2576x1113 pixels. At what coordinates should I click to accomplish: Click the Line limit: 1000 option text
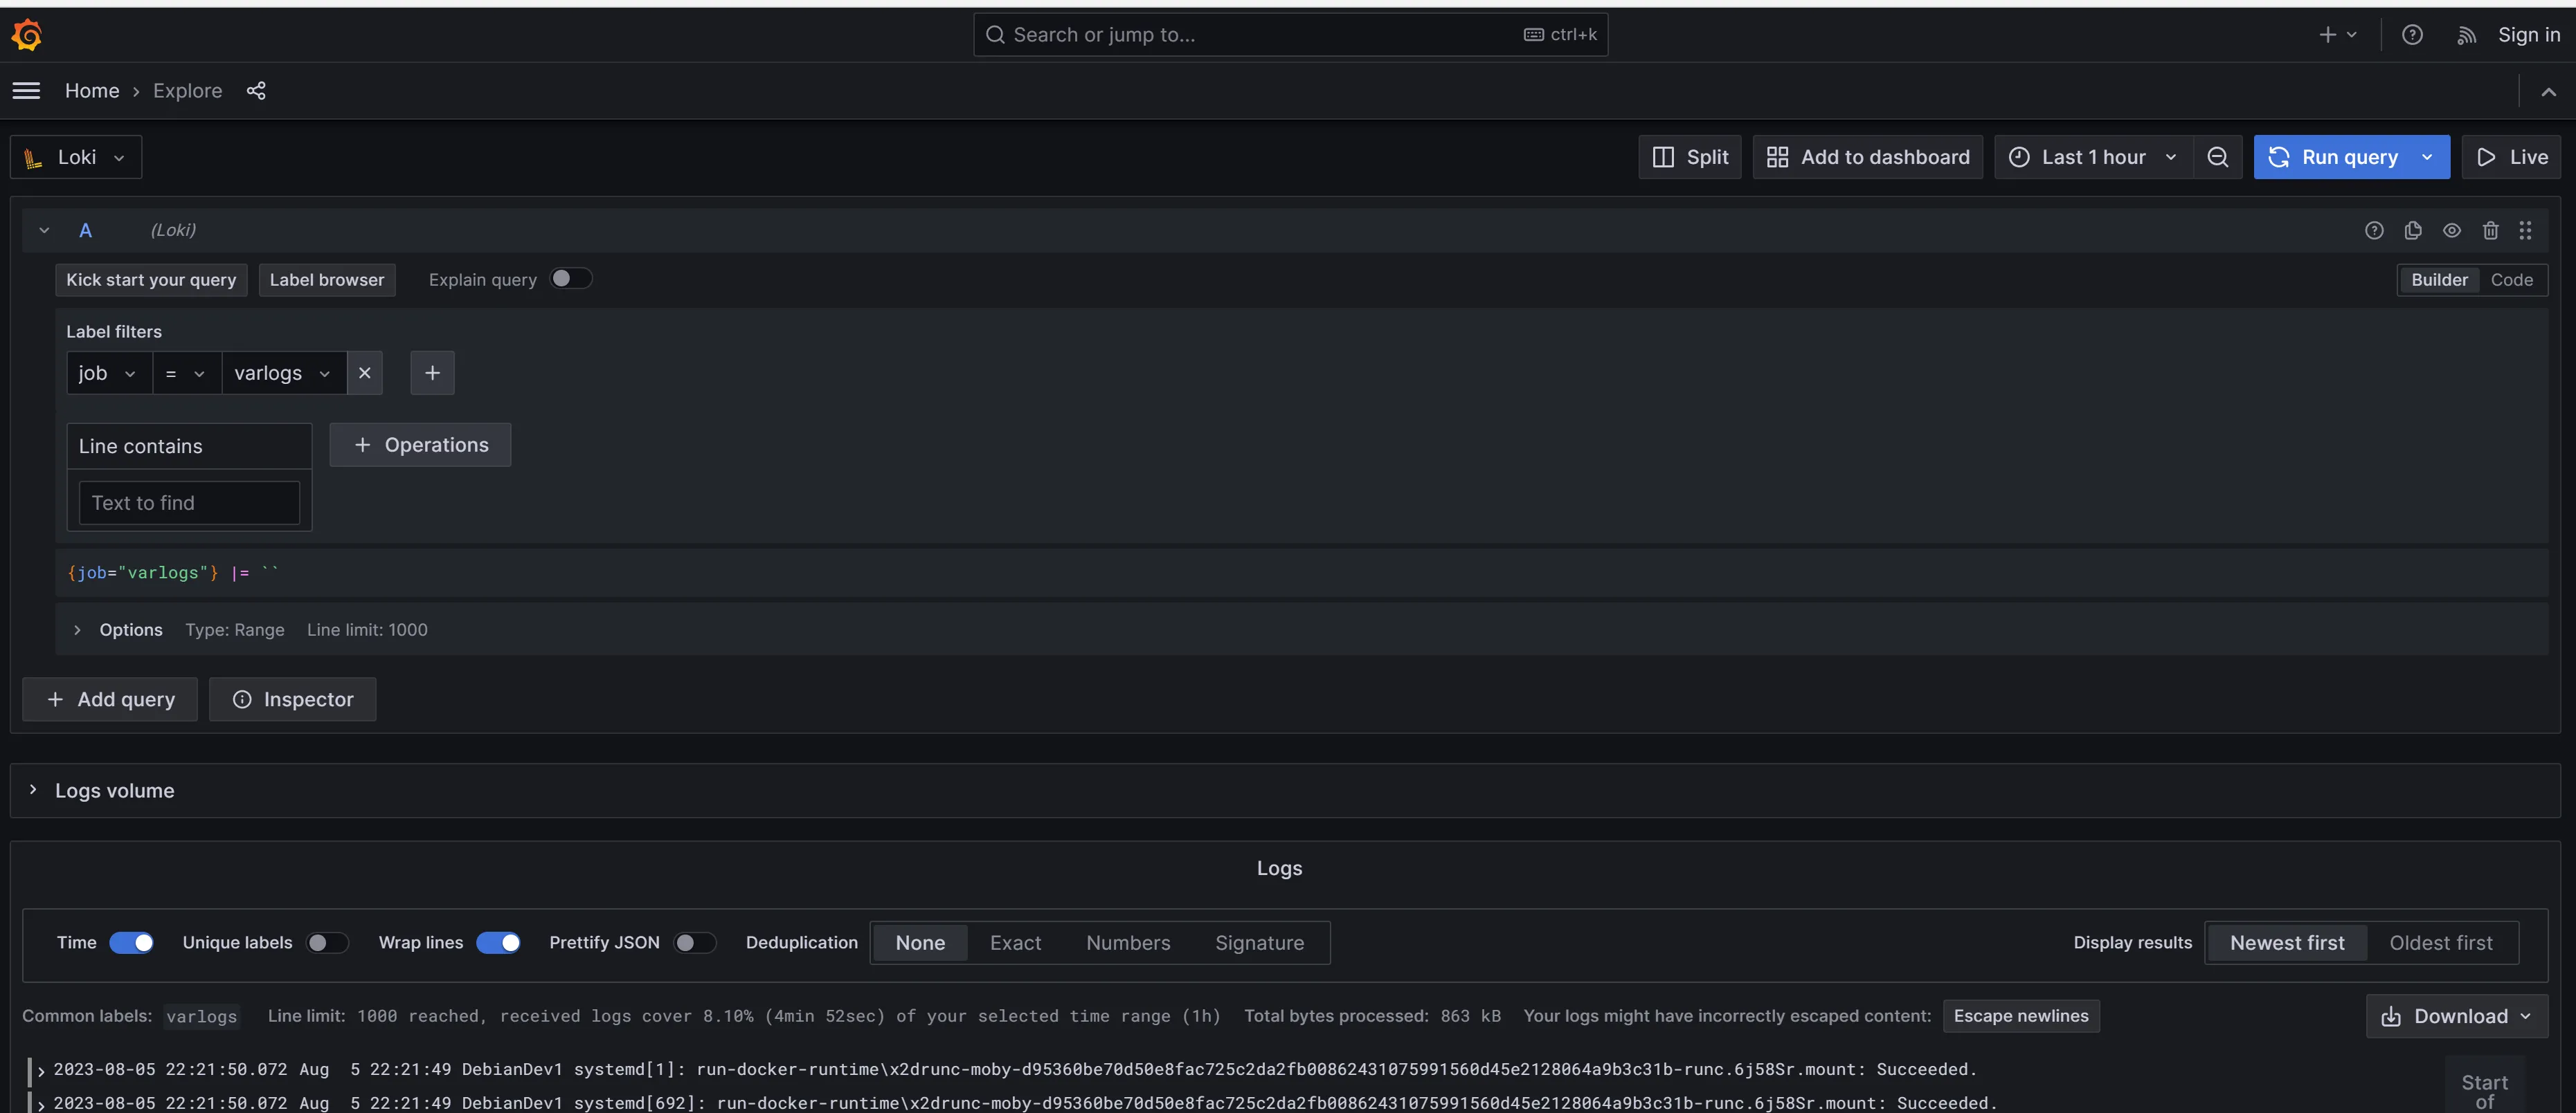pyautogui.click(x=367, y=629)
